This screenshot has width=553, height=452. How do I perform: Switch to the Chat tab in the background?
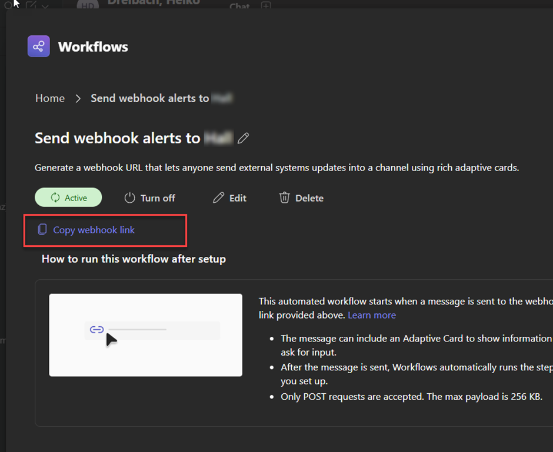pos(239,6)
